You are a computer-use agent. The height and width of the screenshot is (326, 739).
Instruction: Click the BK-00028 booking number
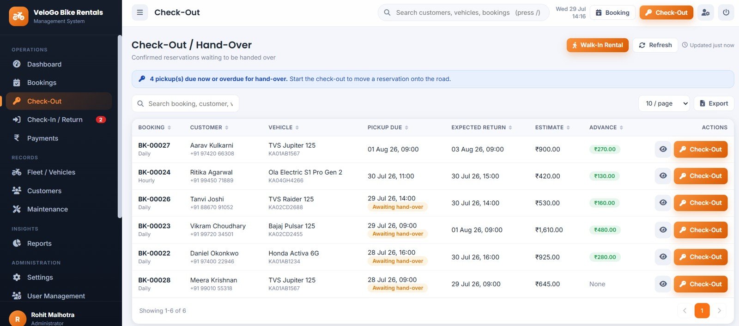click(x=154, y=280)
